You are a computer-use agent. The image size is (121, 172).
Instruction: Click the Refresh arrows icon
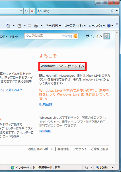[x=26, y=11]
